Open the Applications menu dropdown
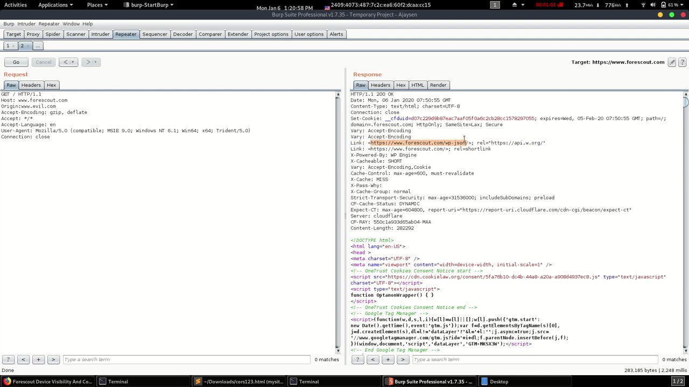The width and height of the screenshot is (689, 387). coord(55,5)
